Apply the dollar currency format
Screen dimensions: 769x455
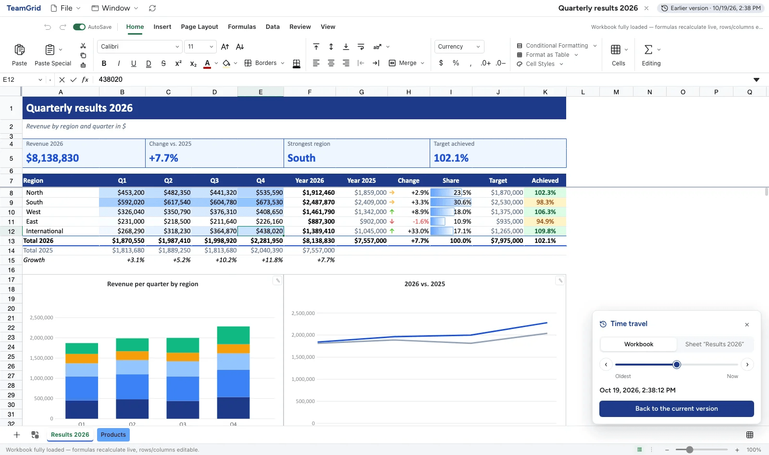[441, 63]
